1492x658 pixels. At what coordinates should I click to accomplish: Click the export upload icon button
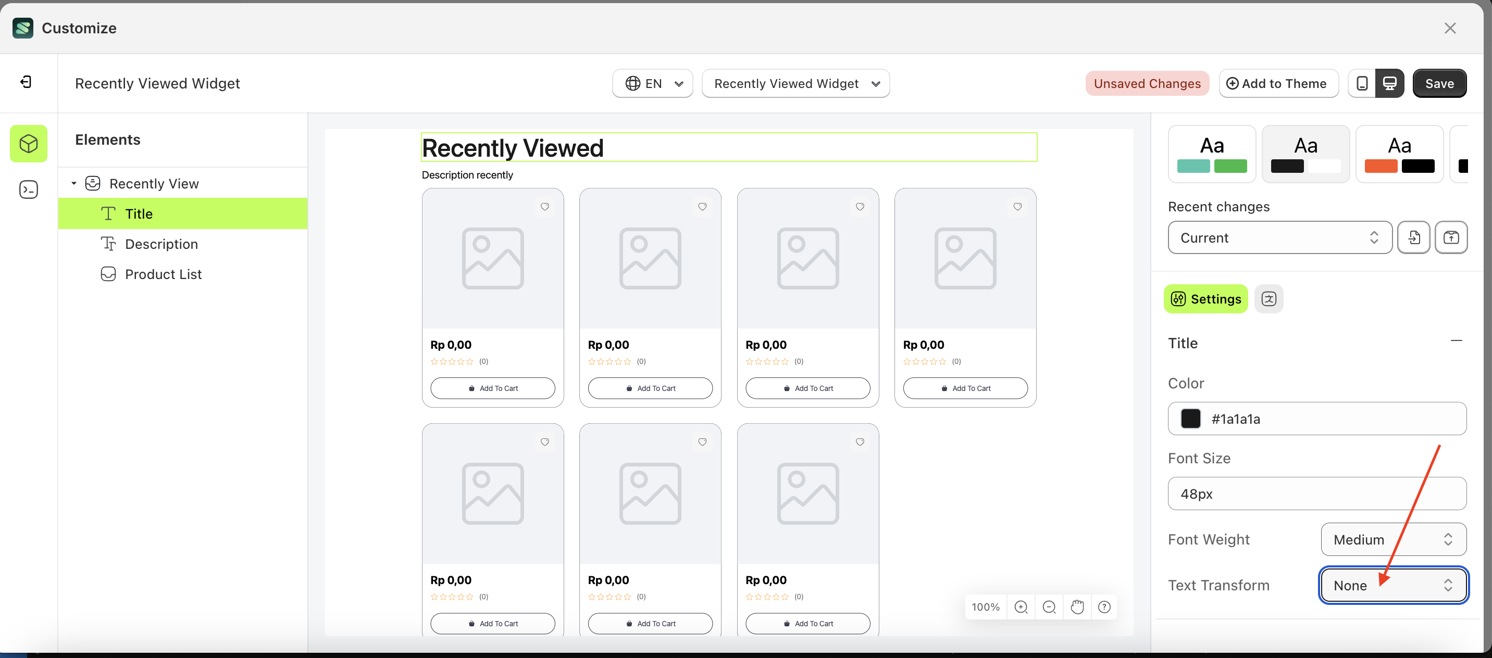pyautogui.click(x=1451, y=237)
